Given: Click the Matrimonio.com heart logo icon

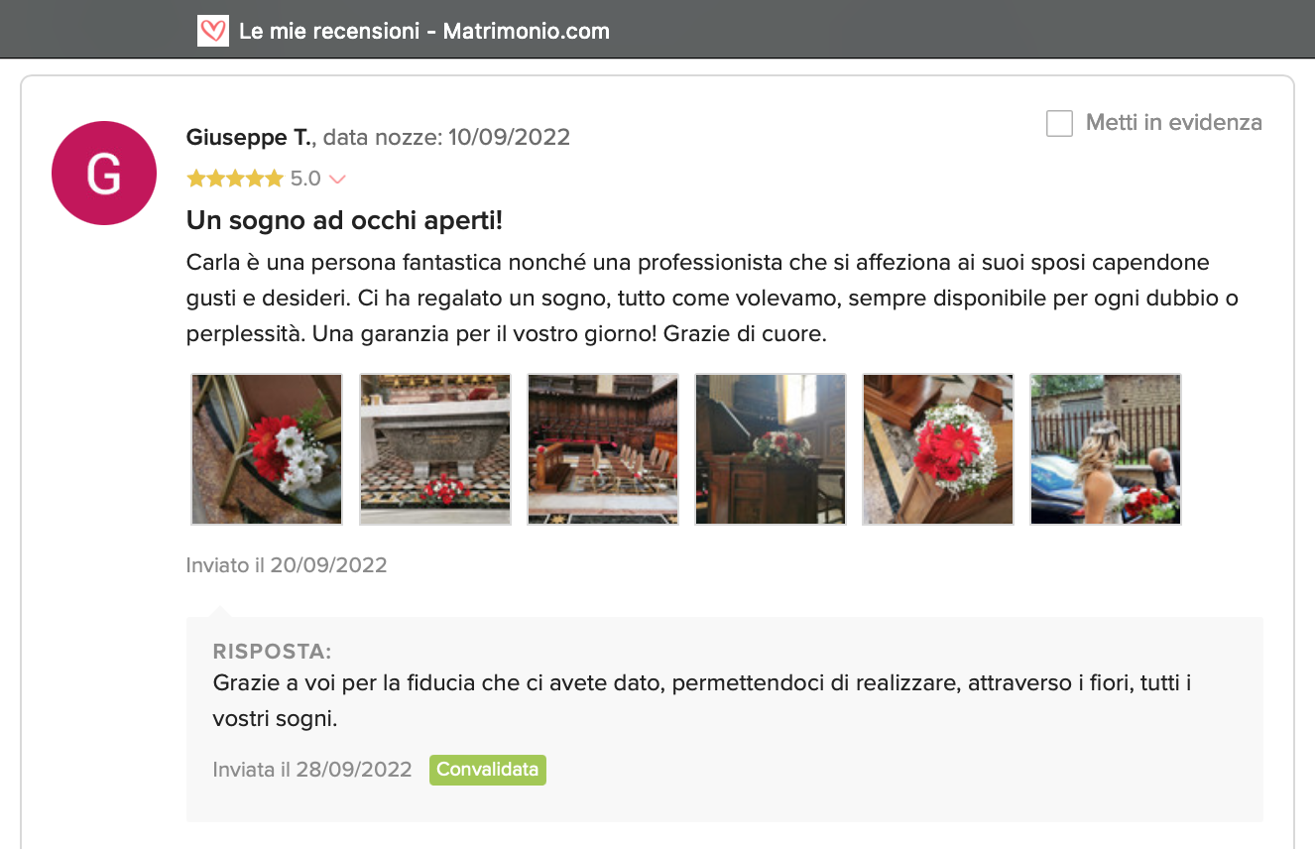Looking at the screenshot, I should pos(213,31).
